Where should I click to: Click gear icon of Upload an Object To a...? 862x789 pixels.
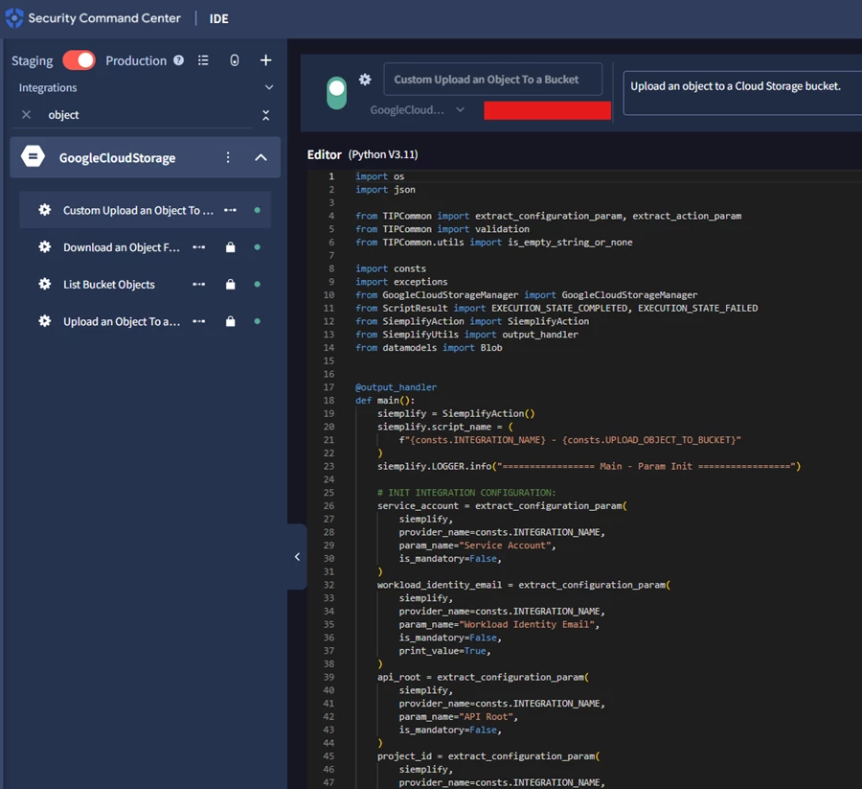[44, 321]
